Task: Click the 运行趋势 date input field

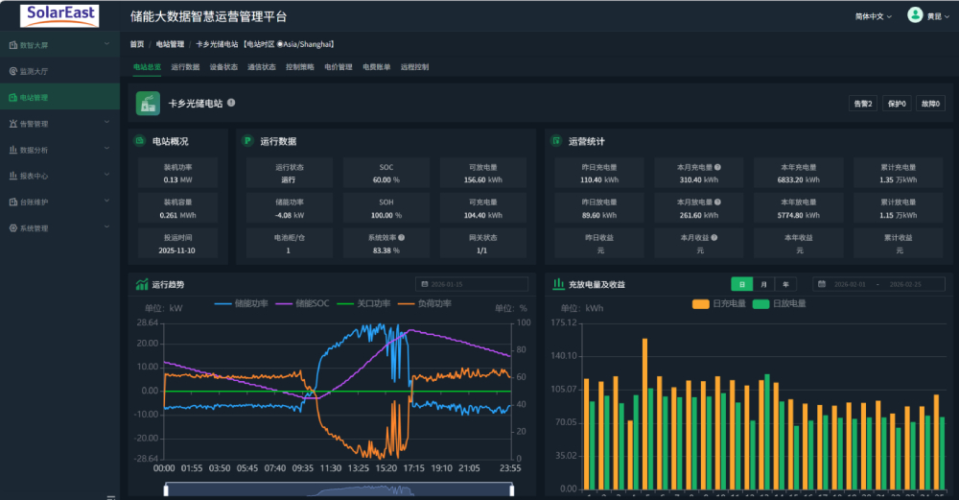Action: coord(472,284)
